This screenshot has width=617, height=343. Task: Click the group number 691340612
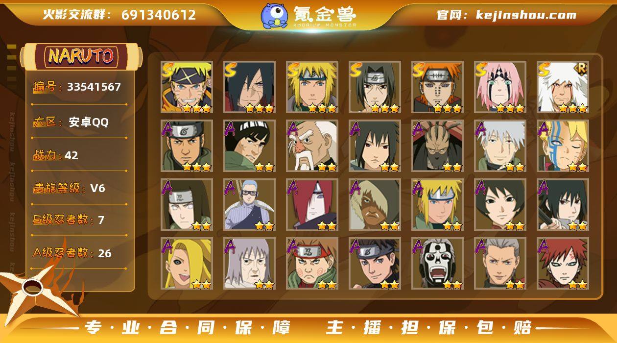[x=159, y=15]
